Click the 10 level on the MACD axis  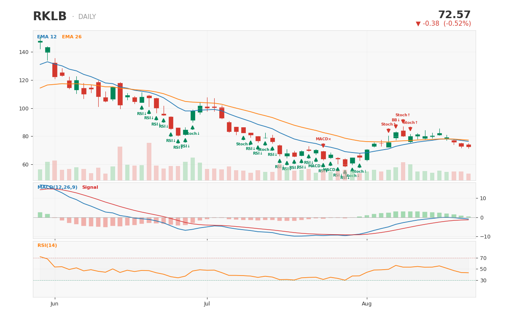pyautogui.click(x=483, y=198)
